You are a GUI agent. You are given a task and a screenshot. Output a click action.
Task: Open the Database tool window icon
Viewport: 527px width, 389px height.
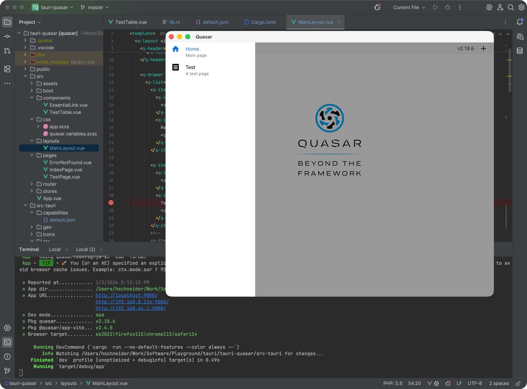[x=519, y=51]
